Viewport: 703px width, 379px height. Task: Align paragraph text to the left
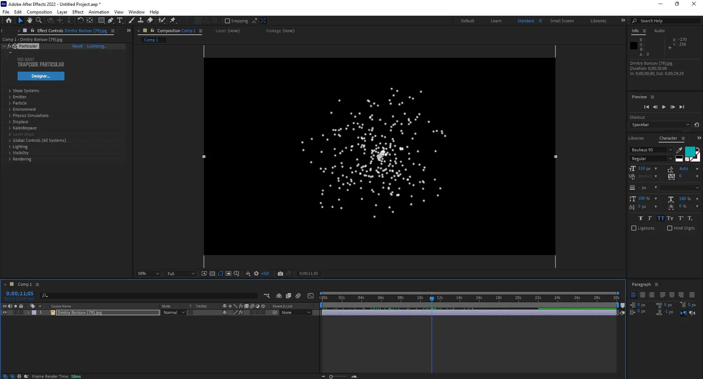tap(633, 295)
